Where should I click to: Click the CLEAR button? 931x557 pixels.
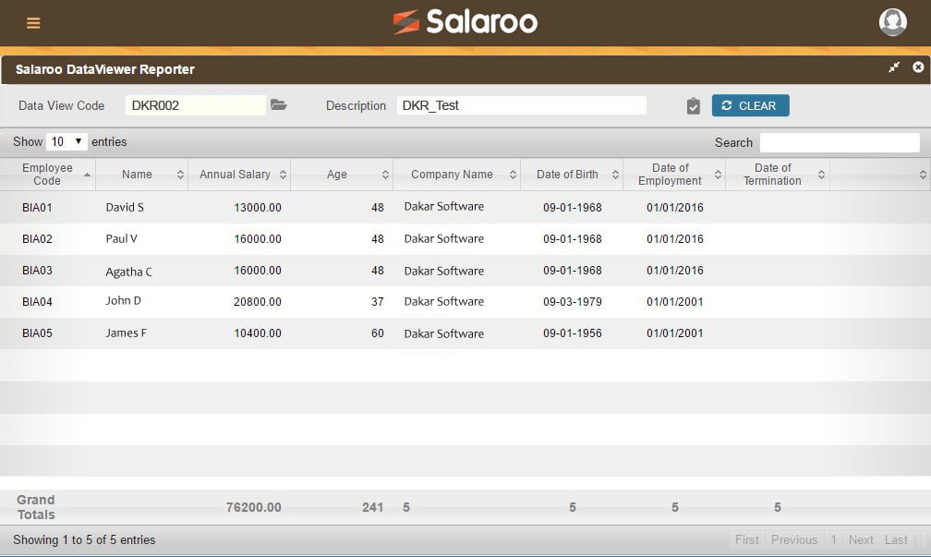(751, 105)
